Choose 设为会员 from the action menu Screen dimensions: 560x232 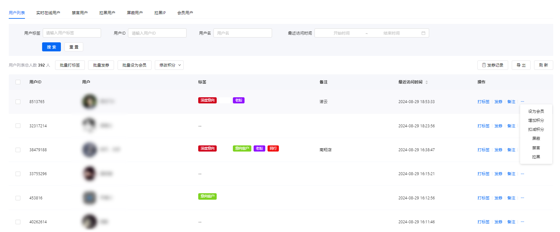pos(536,111)
